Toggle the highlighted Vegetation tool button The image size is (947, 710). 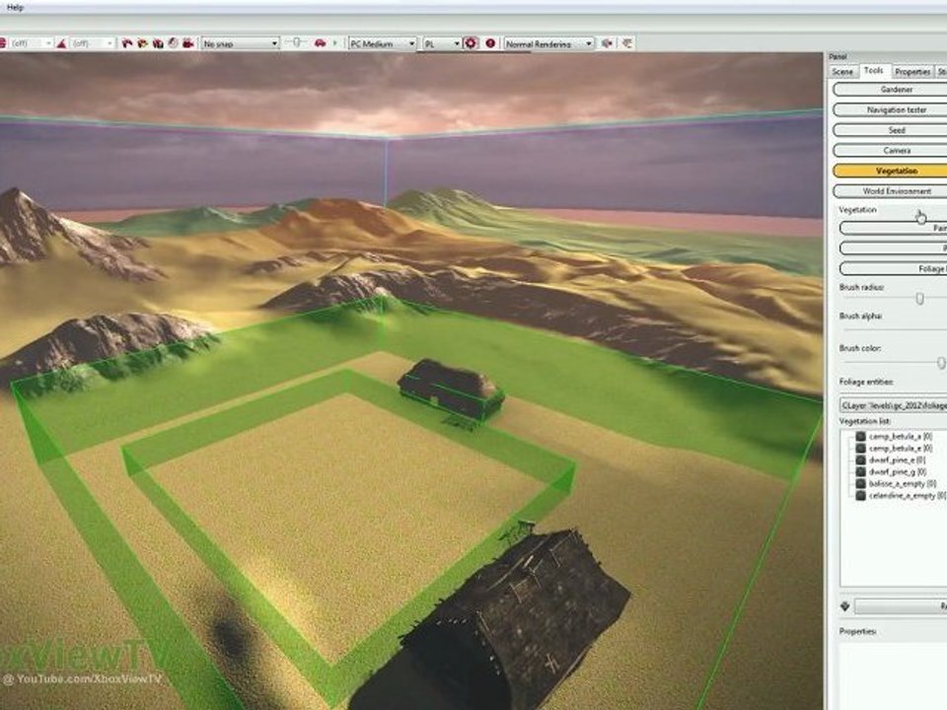tap(892, 171)
